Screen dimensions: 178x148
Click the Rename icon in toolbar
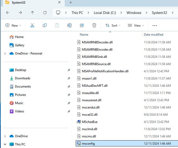69,25
